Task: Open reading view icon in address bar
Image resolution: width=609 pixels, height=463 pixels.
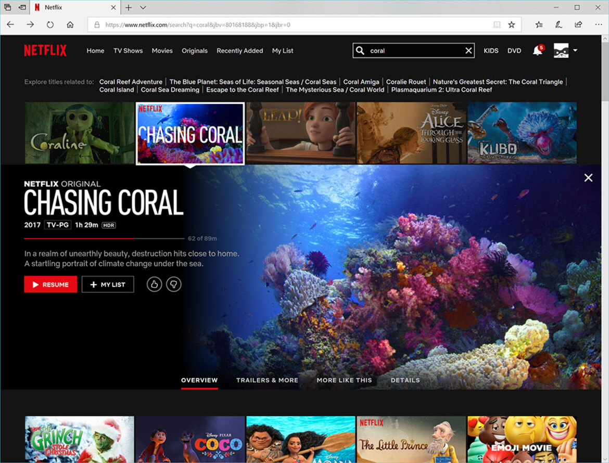Action: coord(497,24)
